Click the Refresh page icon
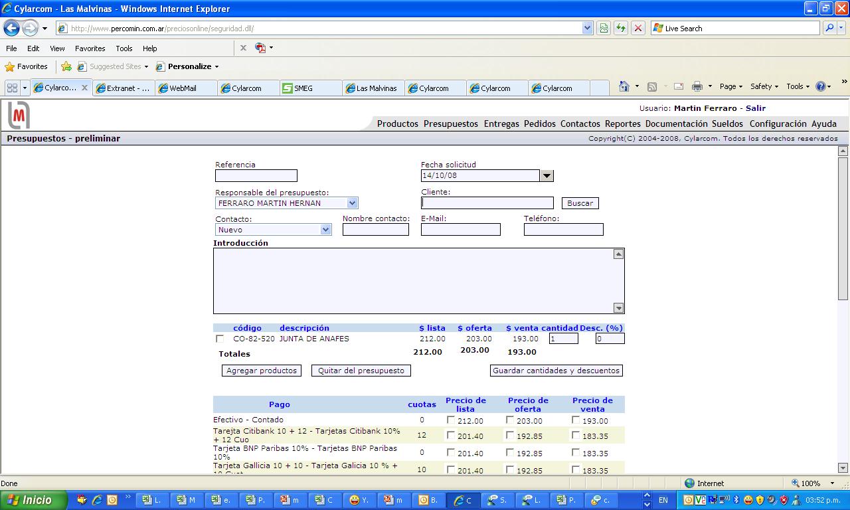Image resolution: width=850 pixels, height=510 pixels. pyautogui.click(x=621, y=28)
